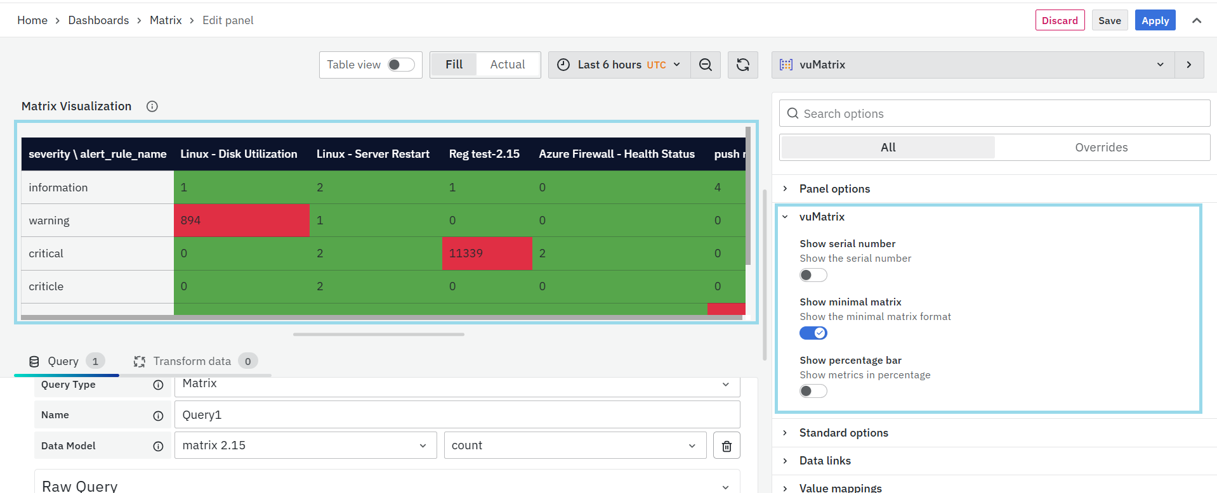Click the delete query trash icon
Image resolution: width=1217 pixels, height=493 pixels.
[727, 446]
